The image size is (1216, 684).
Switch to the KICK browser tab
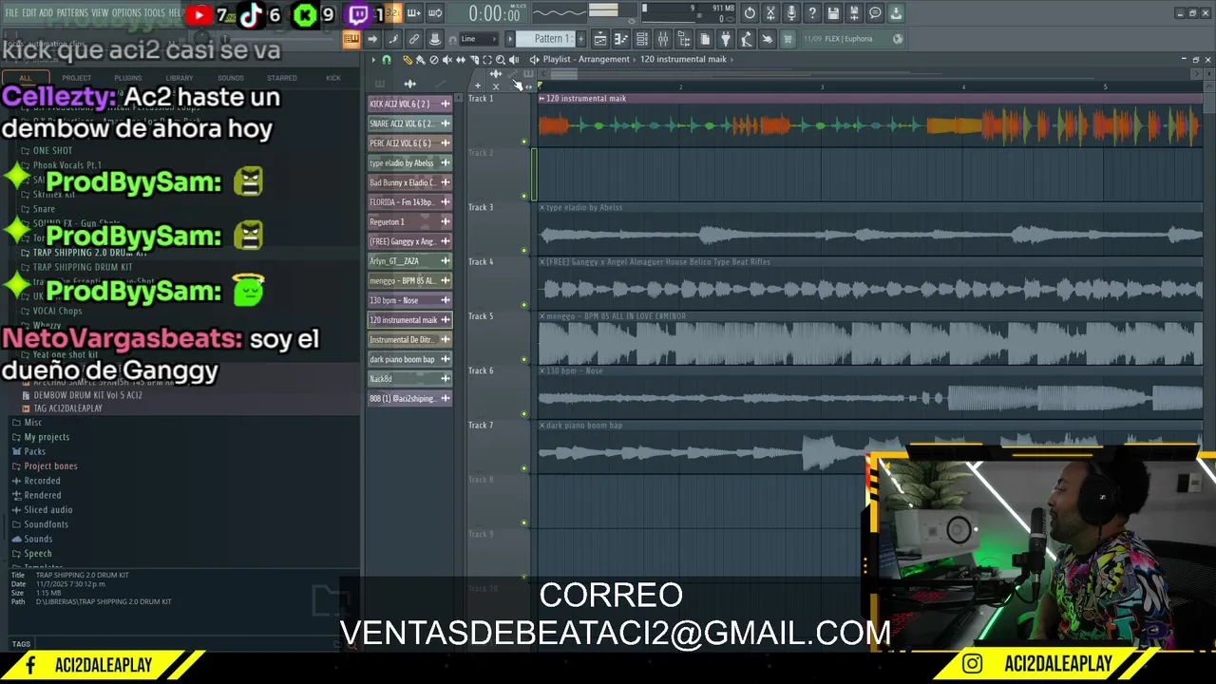(333, 78)
